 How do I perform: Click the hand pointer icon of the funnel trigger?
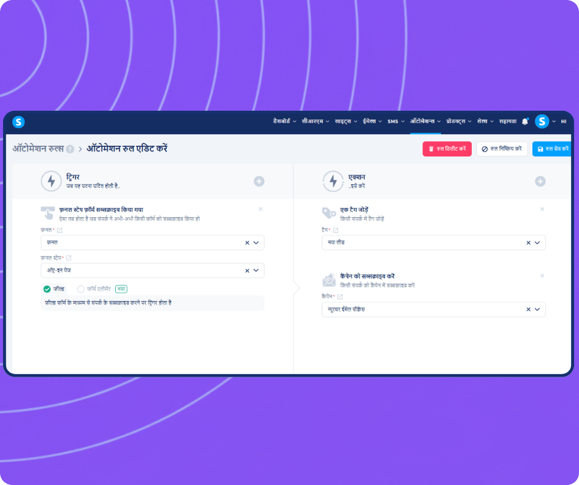pyautogui.click(x=47, y=213)
